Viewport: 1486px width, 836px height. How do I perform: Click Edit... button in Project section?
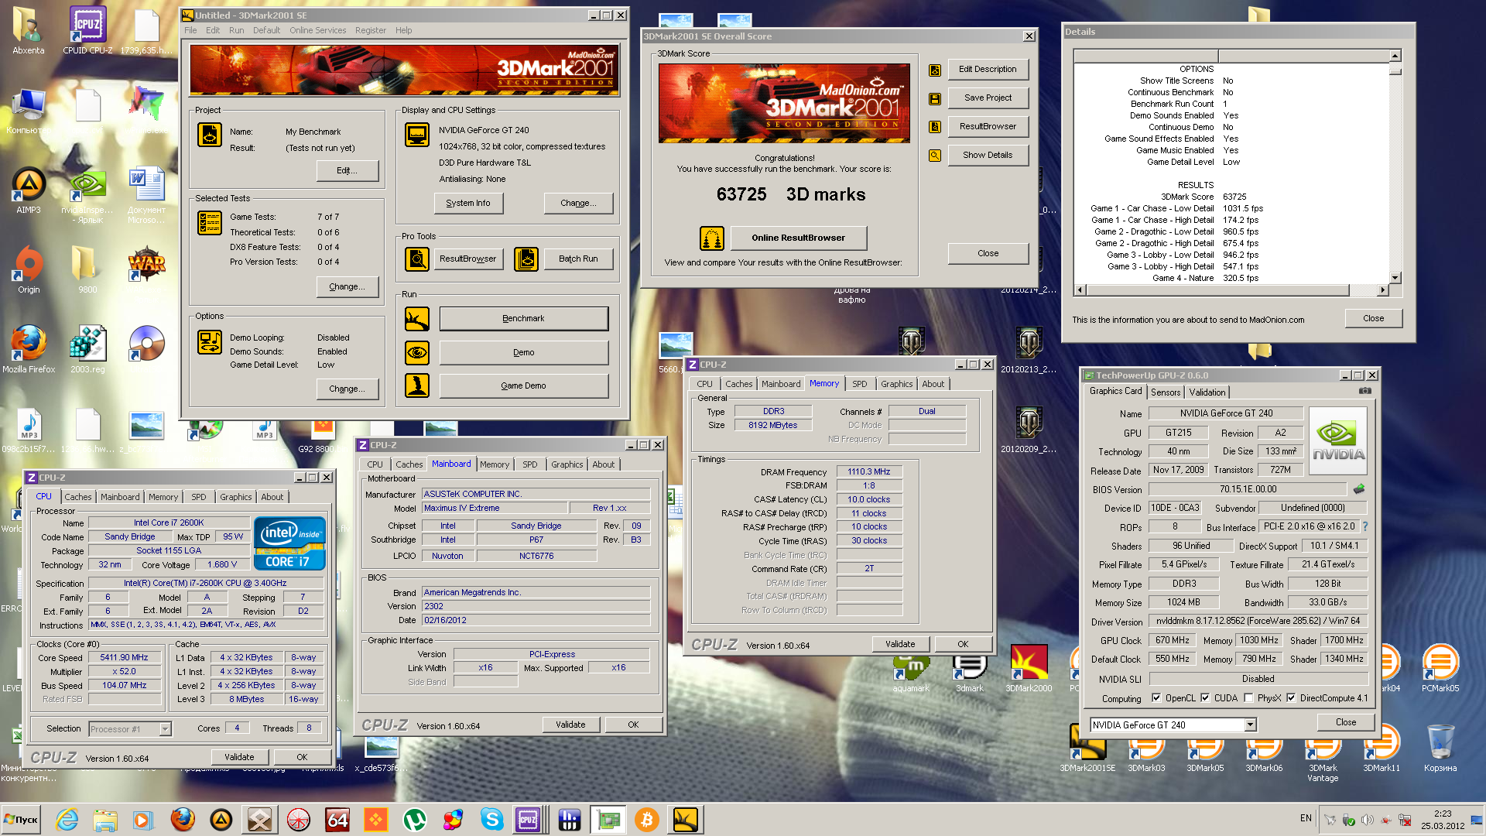tap(347, 171)
